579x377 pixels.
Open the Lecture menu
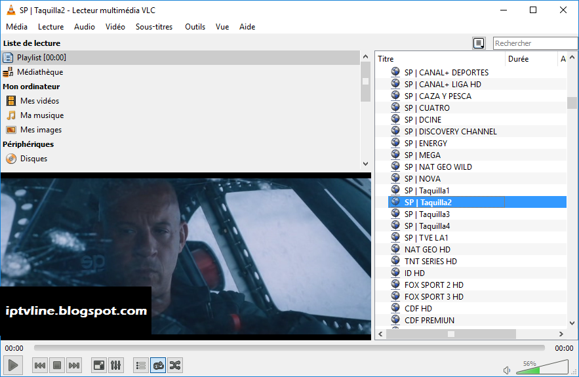(x=50, y=27)
